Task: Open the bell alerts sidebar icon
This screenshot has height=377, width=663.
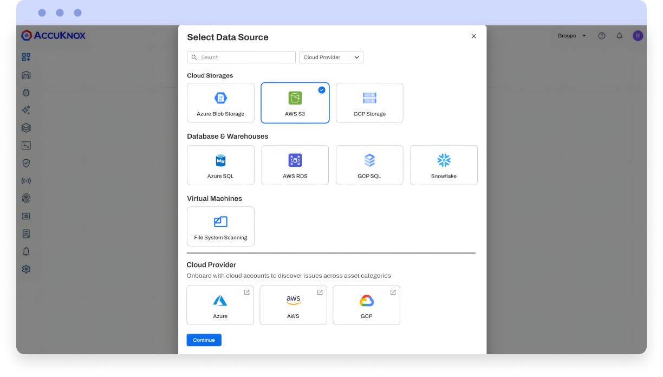Action: click(x=26, y=251)
